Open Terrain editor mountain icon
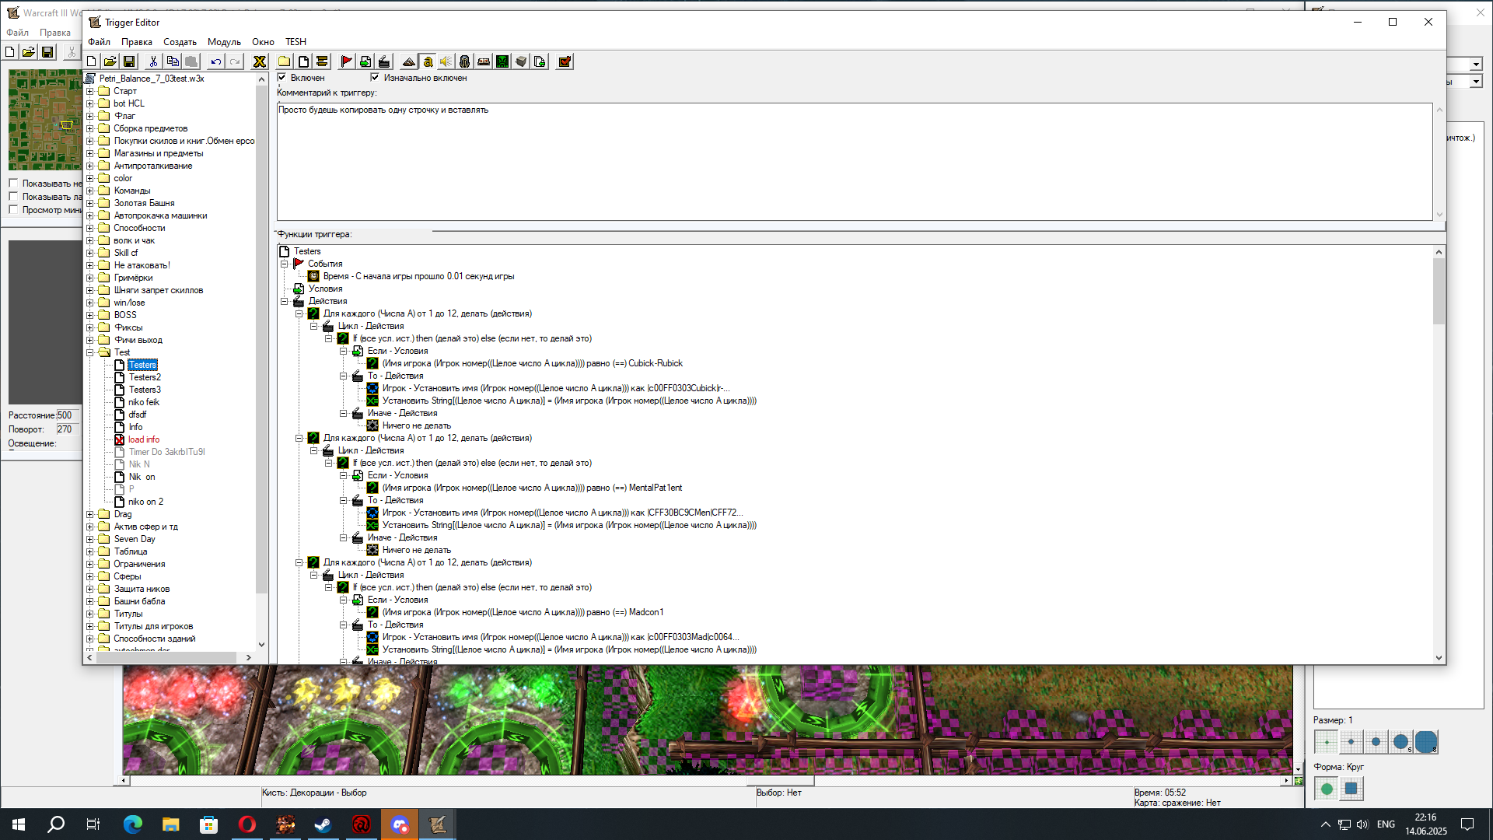The image size is (1493, 840). [x=409, y=61]
